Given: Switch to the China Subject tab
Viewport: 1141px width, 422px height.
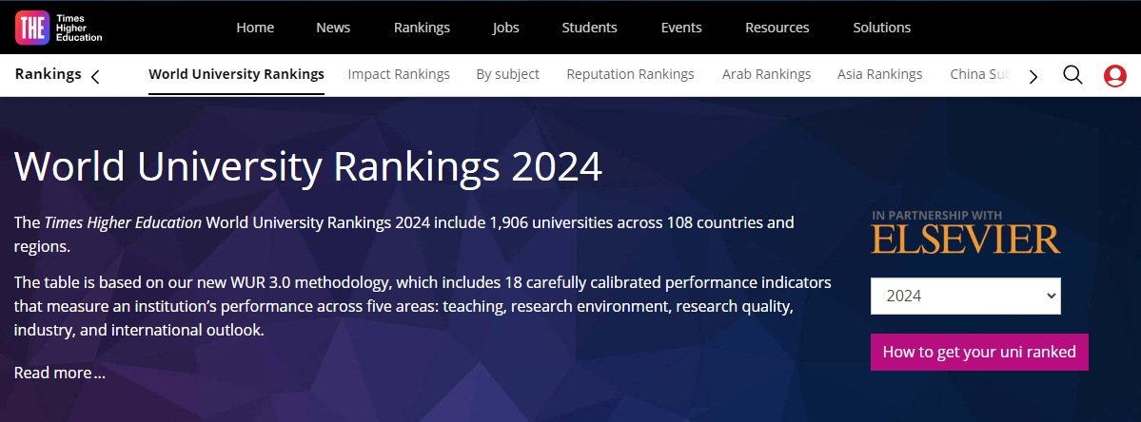Looking at the screenshot, I should [x=981, y=74].
